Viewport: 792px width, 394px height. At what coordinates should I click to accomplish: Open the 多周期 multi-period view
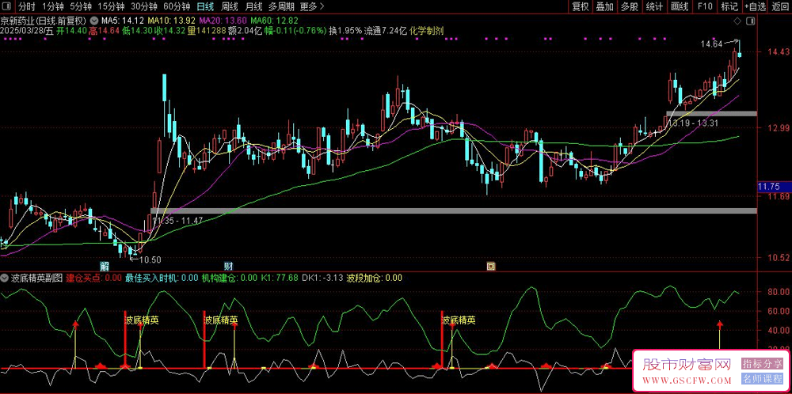click(281, 6)
